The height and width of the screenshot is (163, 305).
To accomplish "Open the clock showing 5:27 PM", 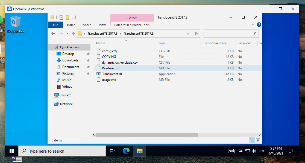I will [276, 151].
